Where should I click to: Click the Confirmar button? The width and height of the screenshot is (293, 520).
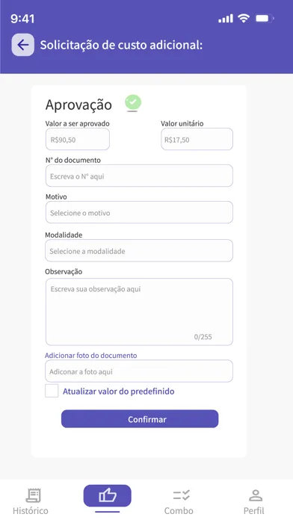pos(140,419)
